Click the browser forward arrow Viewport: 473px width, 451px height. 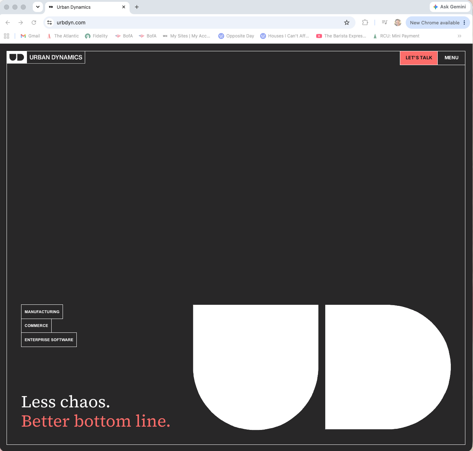pos(21,23)
